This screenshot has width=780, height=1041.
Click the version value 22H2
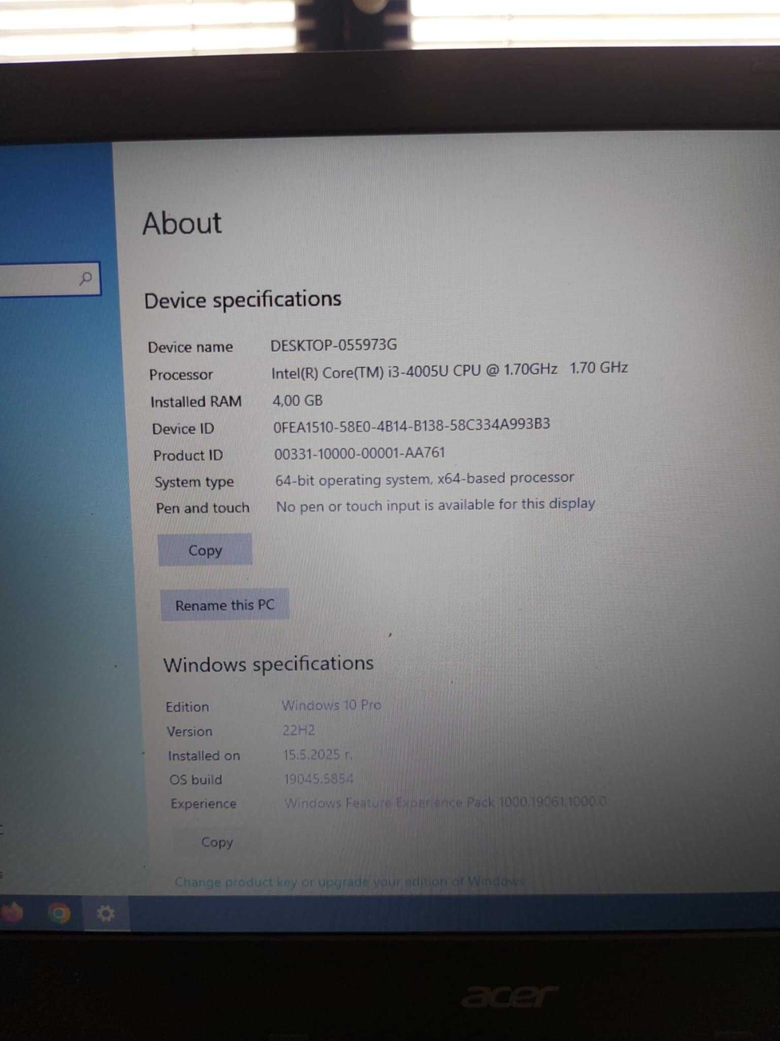299,730
